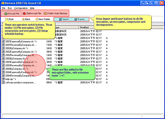
Task: Click the Import button
Action: click(64, 19)
